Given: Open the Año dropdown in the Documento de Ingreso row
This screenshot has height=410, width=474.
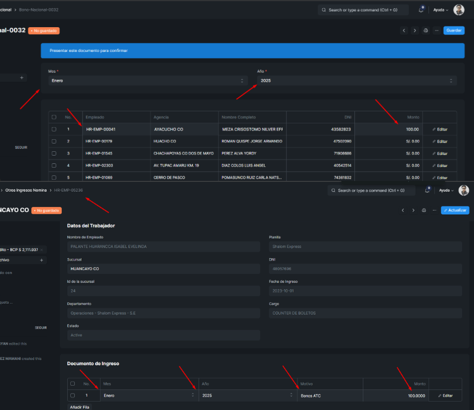Looking at the screenshot, I should pyautogui.click(x=247, y=395).
